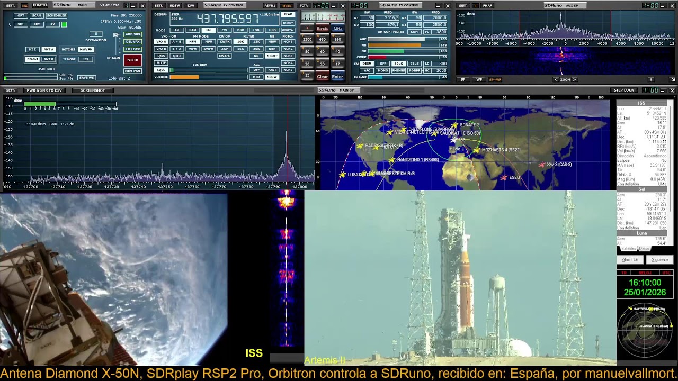
Task: Zoom out AUX SP with left arrow
Action: 556,80
